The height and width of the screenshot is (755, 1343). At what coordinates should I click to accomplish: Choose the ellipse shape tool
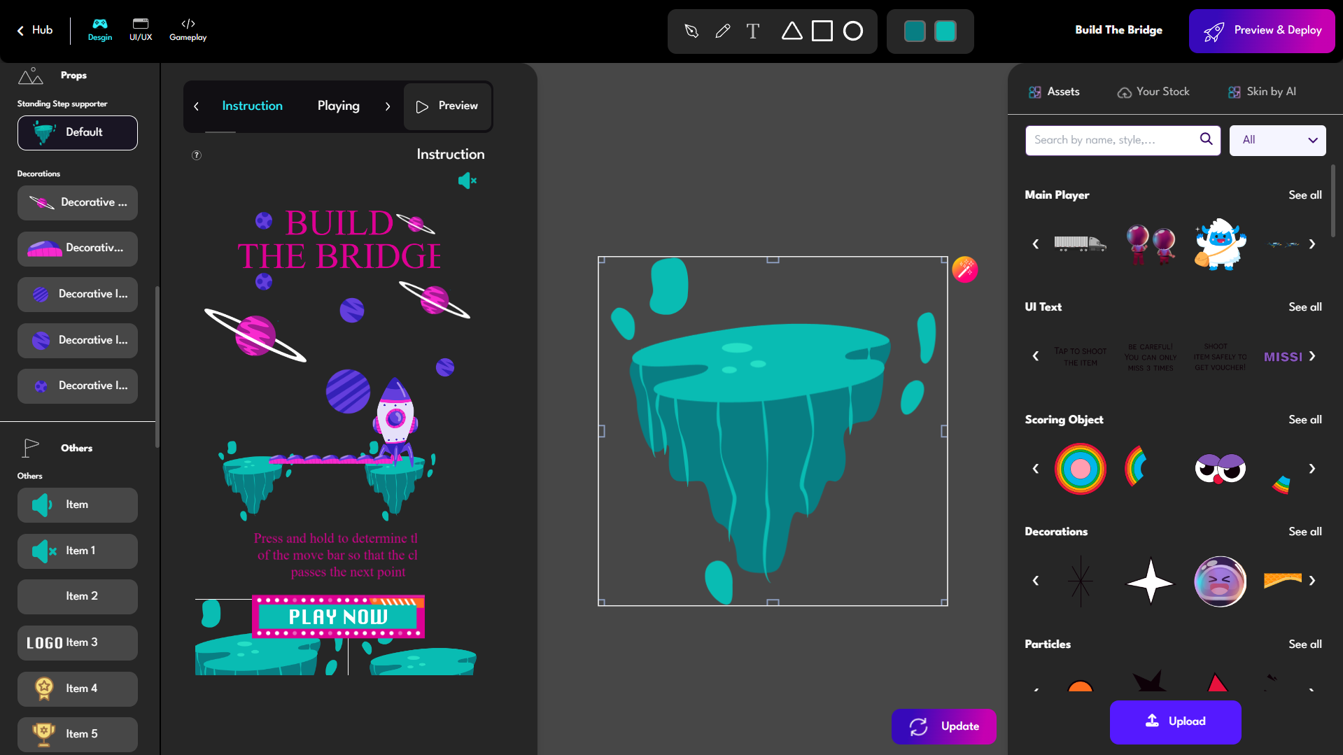click(x=853, y=31)
